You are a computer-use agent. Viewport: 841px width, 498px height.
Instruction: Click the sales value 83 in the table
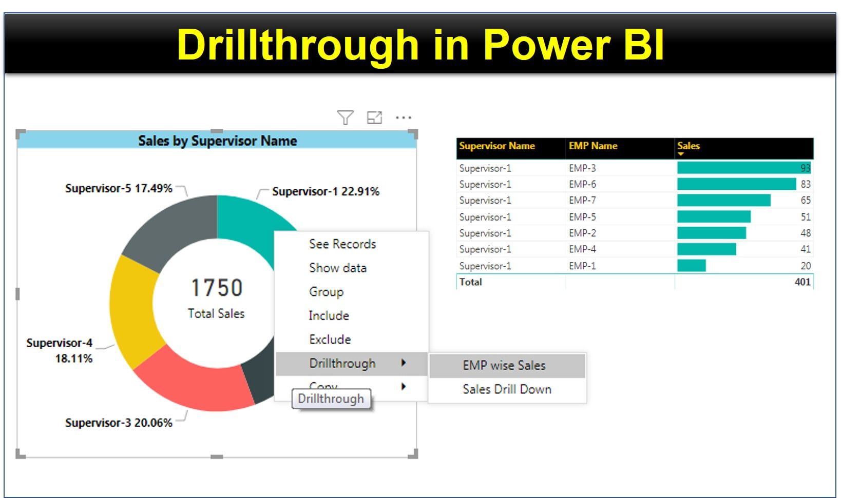click(x=806, y=184)
